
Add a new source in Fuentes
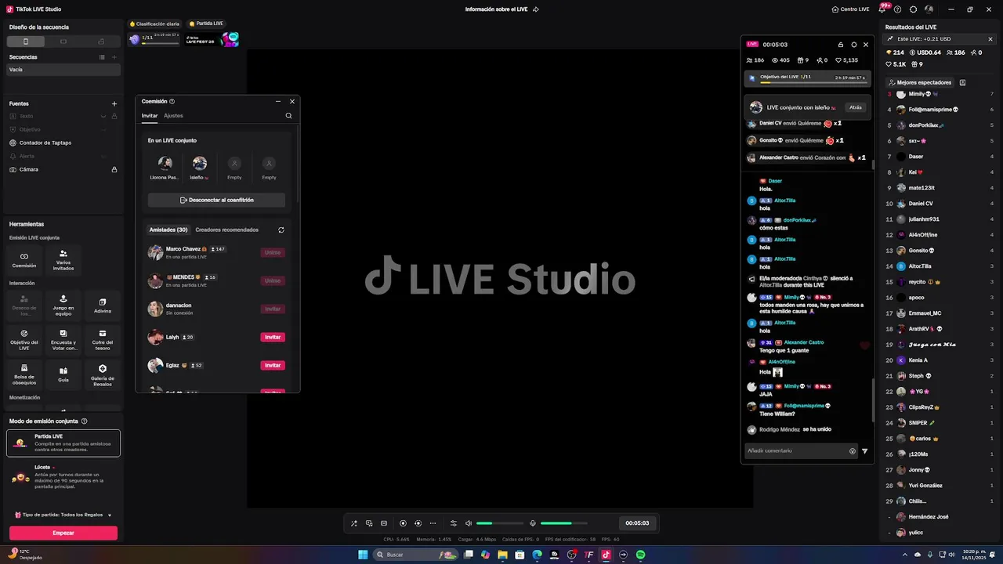114,103
